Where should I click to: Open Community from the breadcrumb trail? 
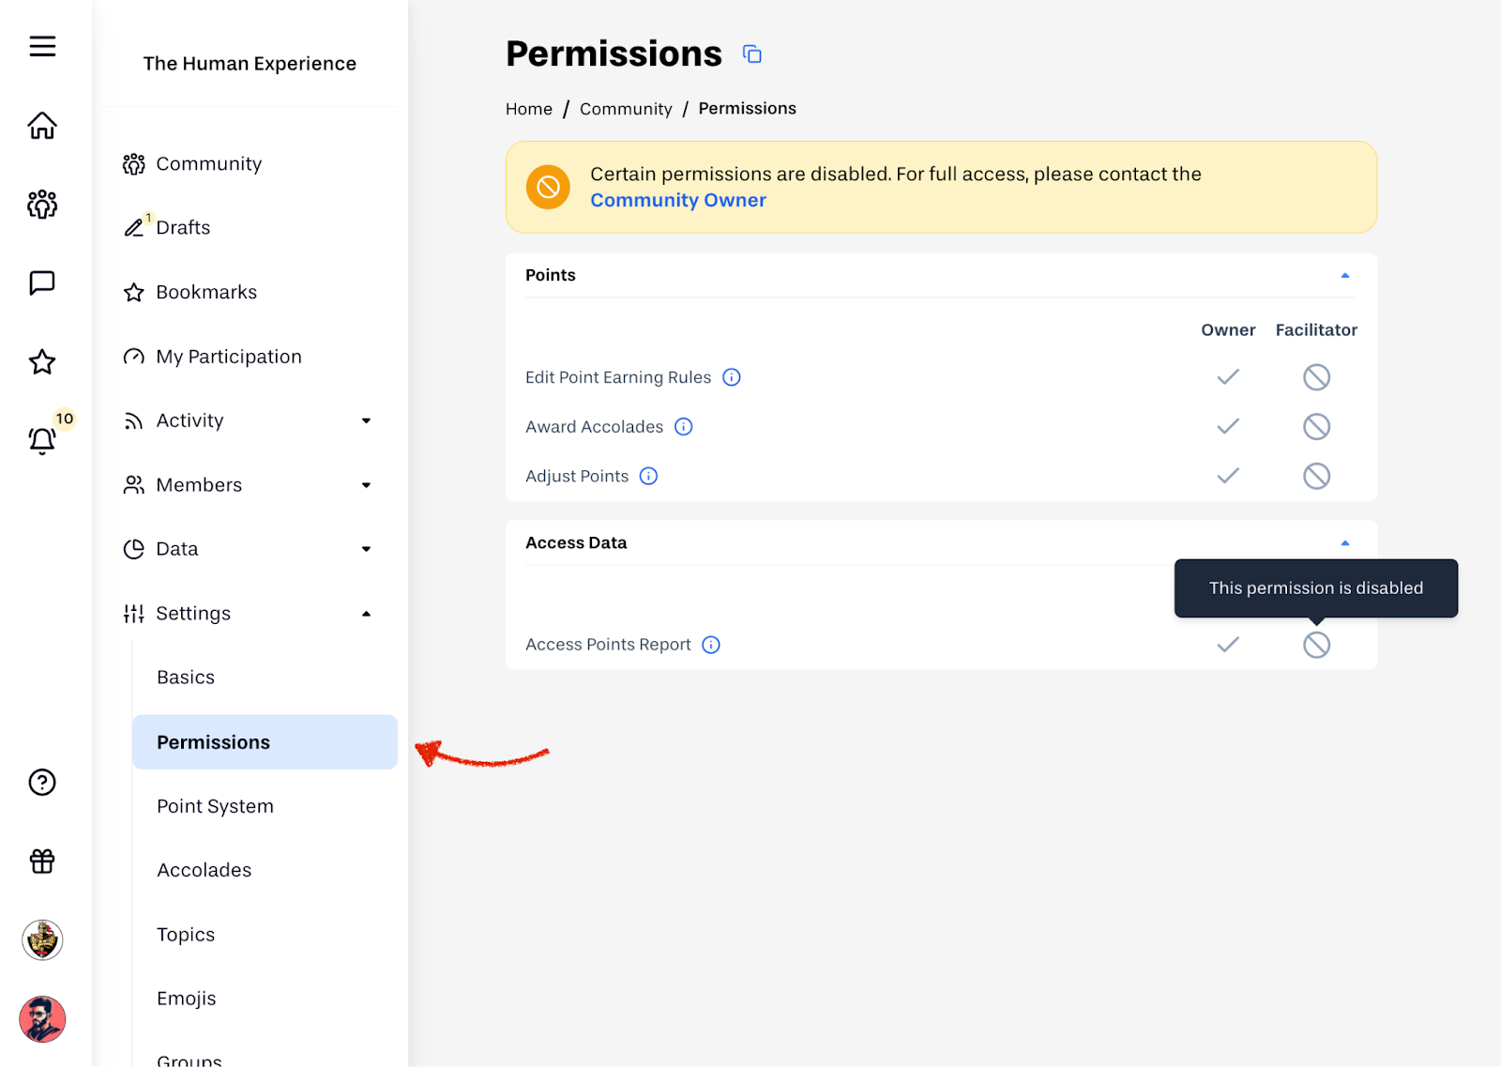[x=625, y=108]
